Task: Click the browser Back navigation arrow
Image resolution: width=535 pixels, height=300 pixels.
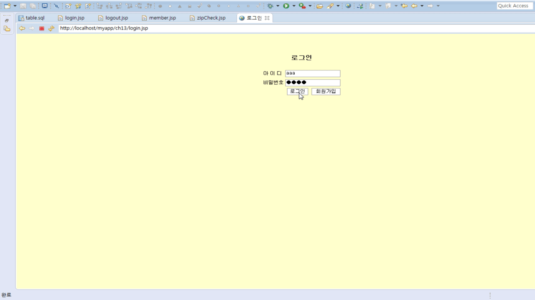Action: click(22, 28)
